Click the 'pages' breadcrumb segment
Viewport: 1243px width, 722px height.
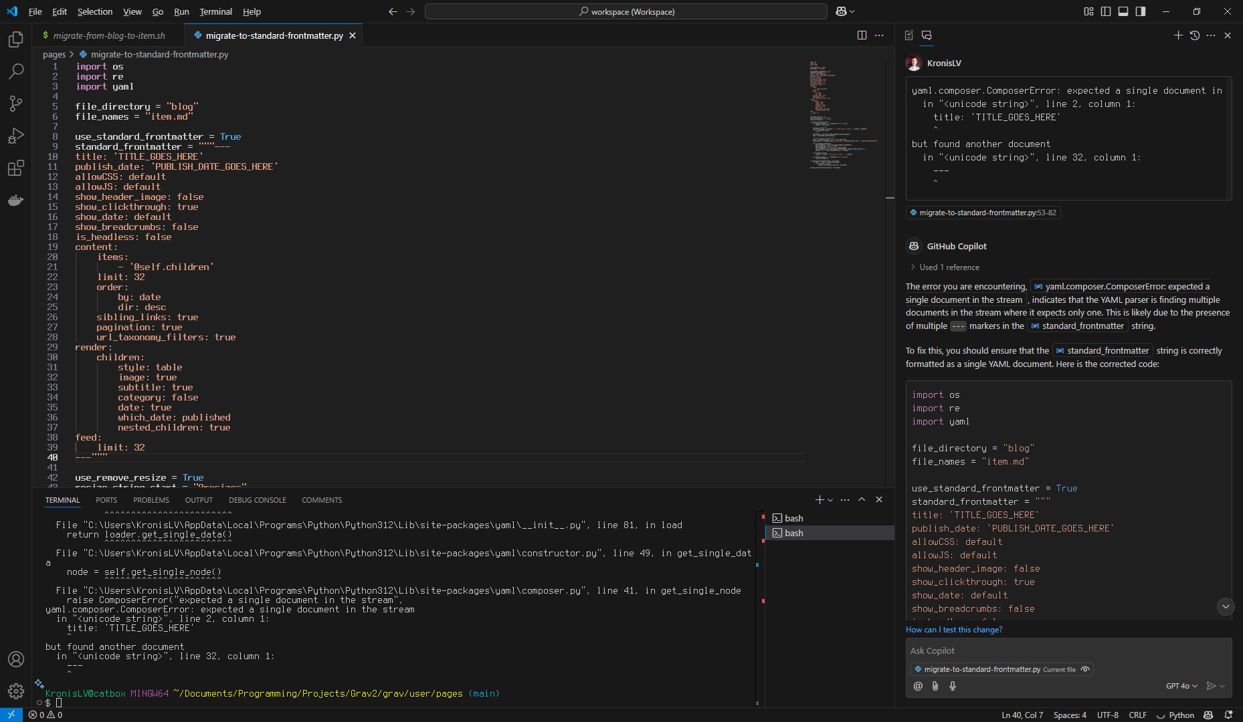pyautogui.click(x=54, y=54)
